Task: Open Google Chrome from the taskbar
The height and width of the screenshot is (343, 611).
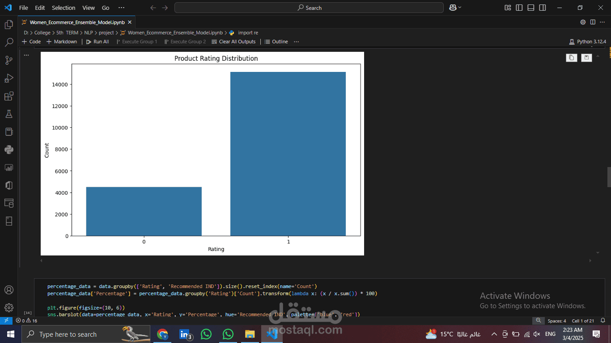Action: click(x=162, y=334)
